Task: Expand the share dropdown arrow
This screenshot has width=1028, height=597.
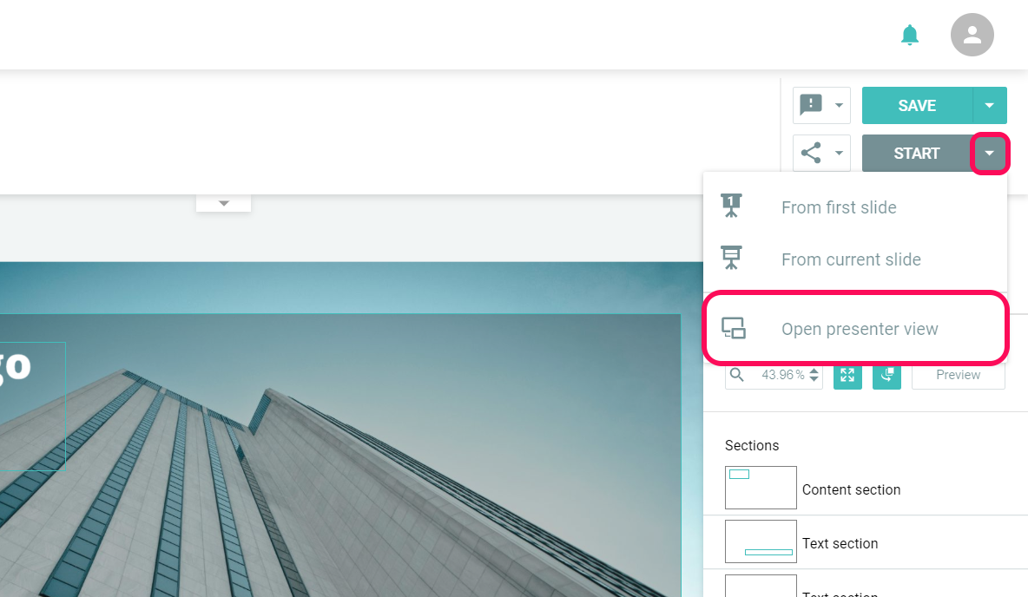Action: 839,154
